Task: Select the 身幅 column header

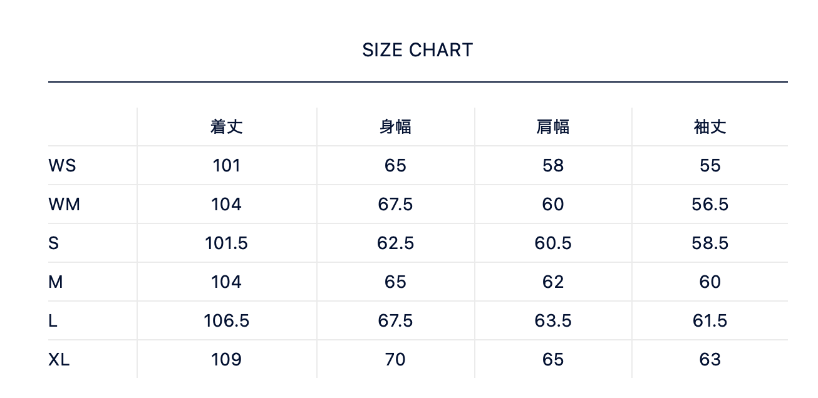Action: [395, 127]
